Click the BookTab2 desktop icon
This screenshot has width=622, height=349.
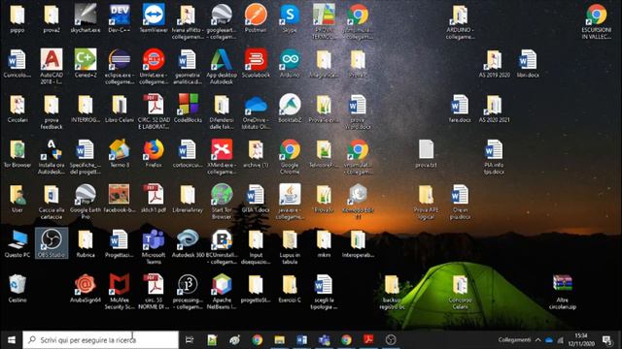click(290, 109)
